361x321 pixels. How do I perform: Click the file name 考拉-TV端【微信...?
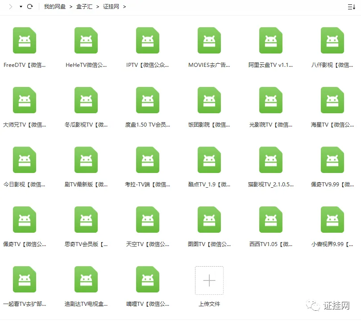(x=148, y=185)
